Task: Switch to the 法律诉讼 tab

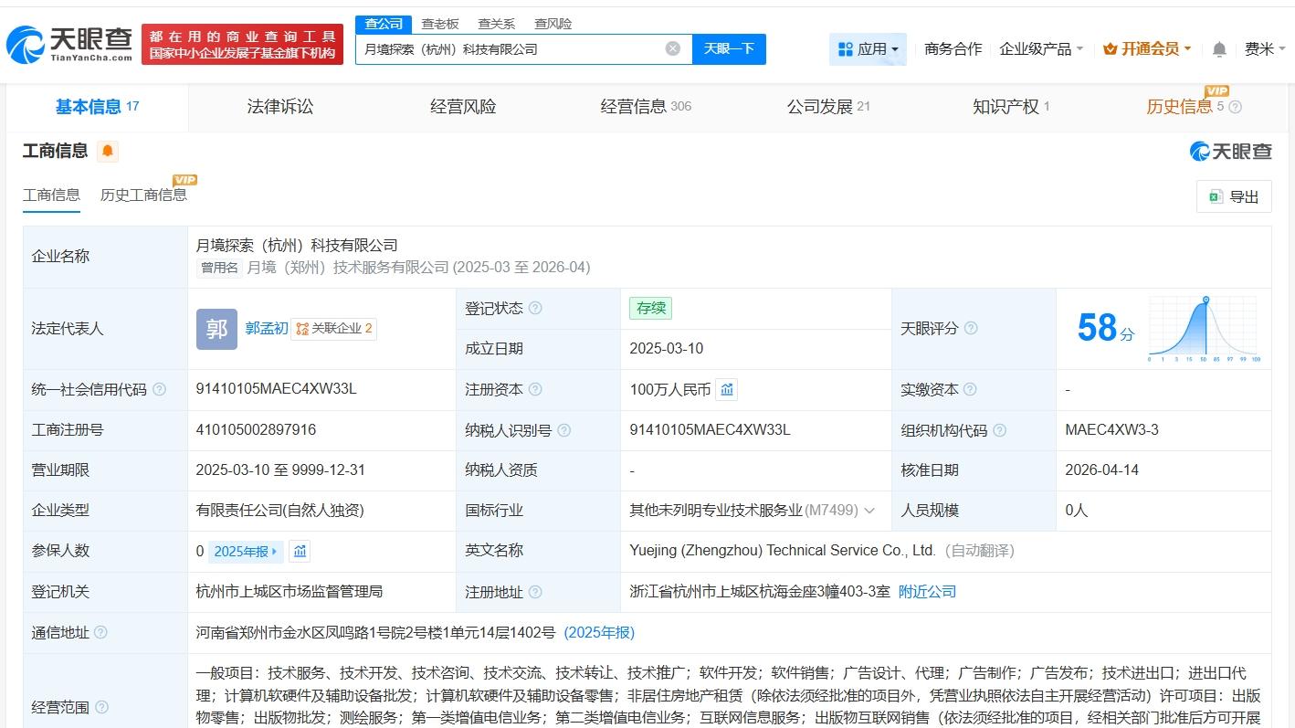Action: [x=279, y=106]
